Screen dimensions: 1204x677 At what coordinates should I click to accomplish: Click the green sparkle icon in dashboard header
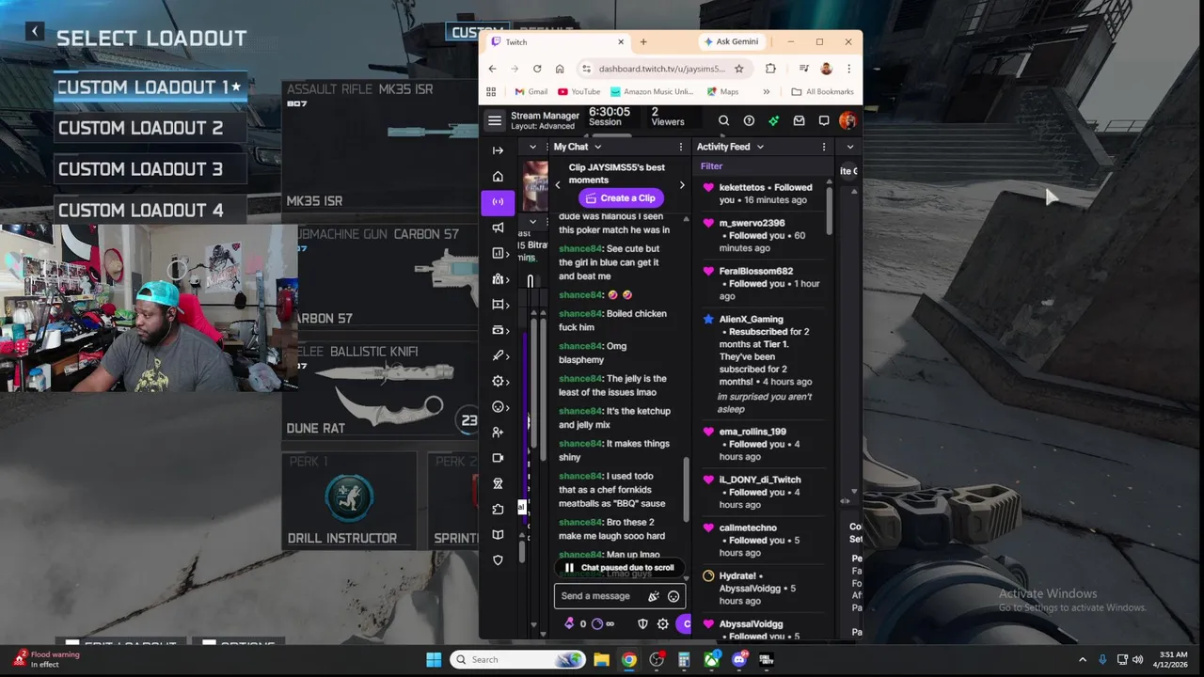(x=773, y=120)
